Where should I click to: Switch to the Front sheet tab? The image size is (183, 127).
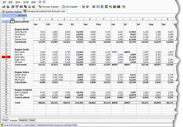pyautogui.click(x=5, y=120)
